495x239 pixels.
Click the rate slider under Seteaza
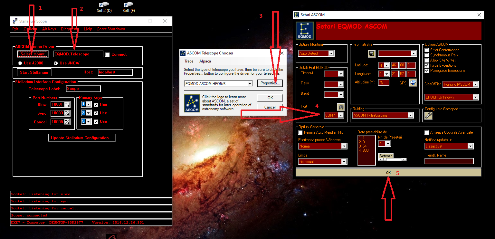point(393,159)
